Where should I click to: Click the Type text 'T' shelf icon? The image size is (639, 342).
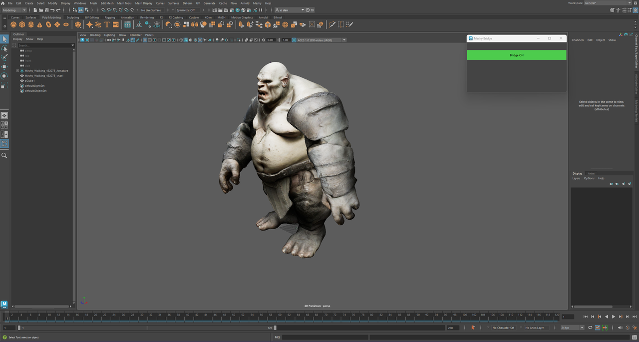(107, 24)
